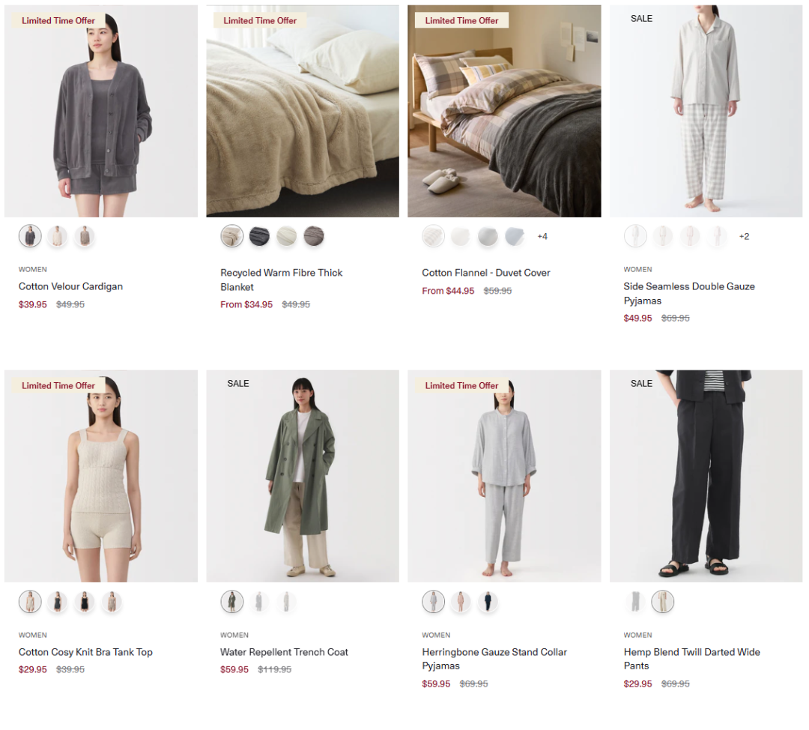
Task: Open the Hemp Blend Twill Darted Wide Pants link
Action: (x=692, y=659)
